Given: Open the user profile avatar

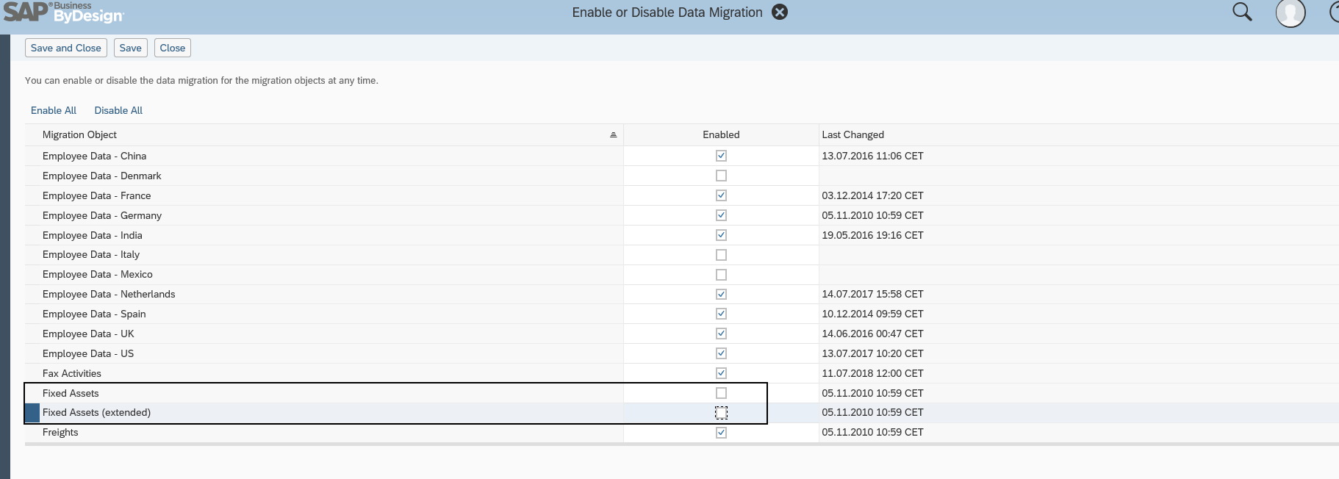Looking at the screenshot, I should (x=1290, y=12).
